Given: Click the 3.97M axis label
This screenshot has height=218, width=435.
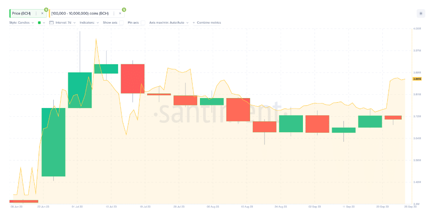Looking at the screenshot, I should pos(417,51).
